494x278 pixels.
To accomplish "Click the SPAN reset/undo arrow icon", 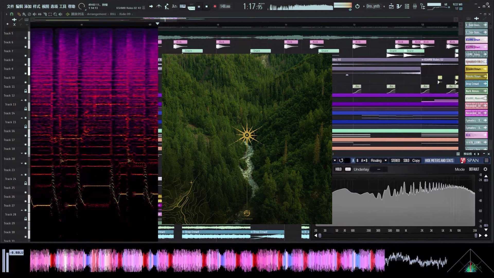I will 341,161.
